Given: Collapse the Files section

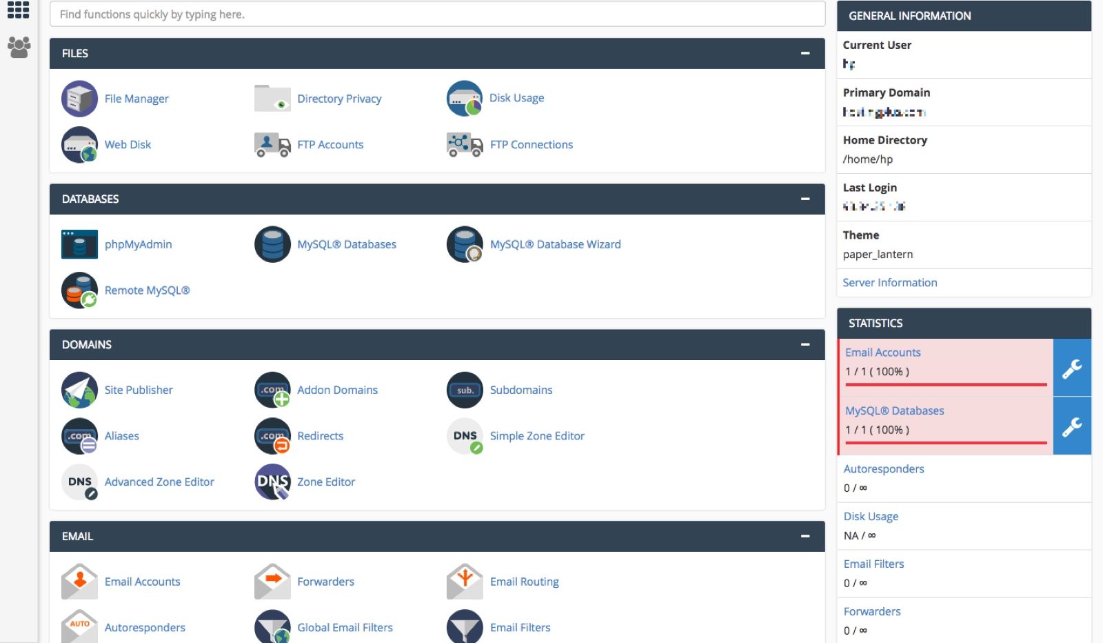Looking at the screenshot, I should coord(805,53).
